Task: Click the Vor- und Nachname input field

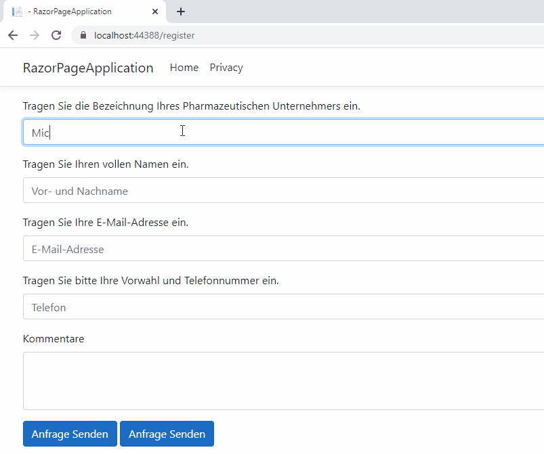Action: pos(283,190)
